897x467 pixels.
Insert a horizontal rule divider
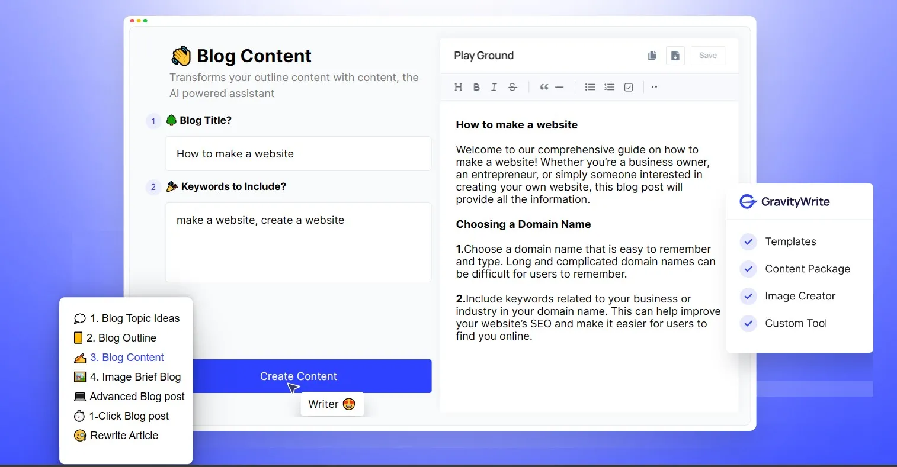coord(560,87)
